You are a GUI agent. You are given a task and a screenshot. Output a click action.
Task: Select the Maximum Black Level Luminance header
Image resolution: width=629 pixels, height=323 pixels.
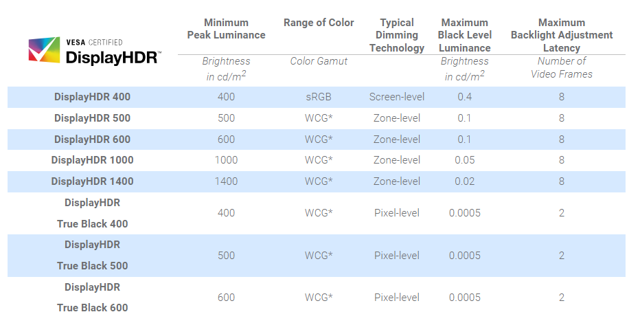point(464,35)
